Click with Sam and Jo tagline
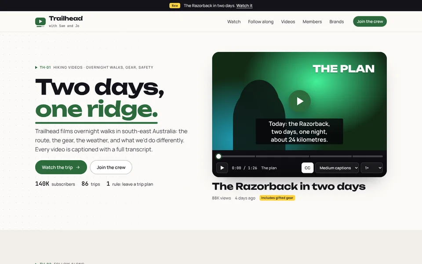The height and width of the screenshot is (264, 422). (x=64, y=26)
